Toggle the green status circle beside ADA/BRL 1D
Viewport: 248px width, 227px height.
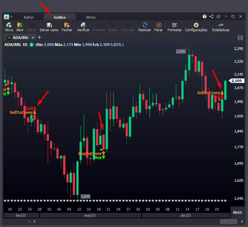32,45
